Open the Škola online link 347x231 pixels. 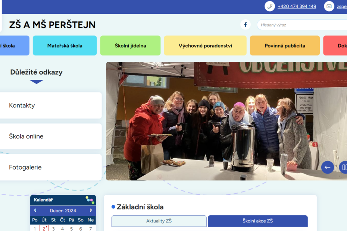(x=50, y=136)
